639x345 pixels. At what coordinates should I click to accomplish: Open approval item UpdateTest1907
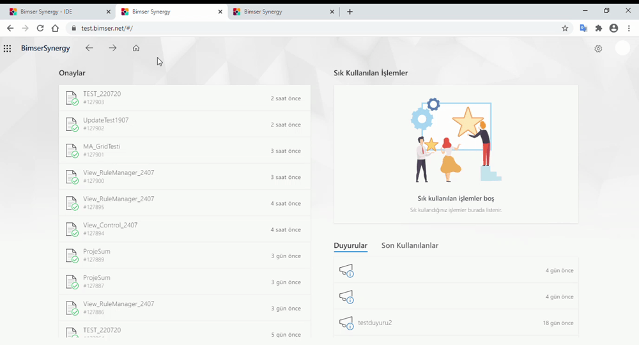106,121
